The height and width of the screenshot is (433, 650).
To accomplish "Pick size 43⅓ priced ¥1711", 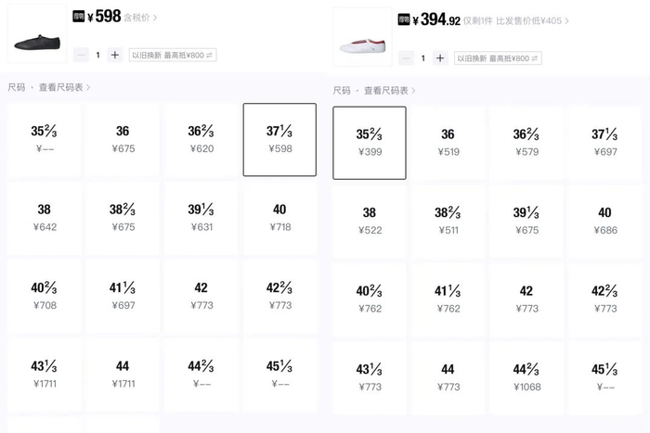I will point(44,374).
